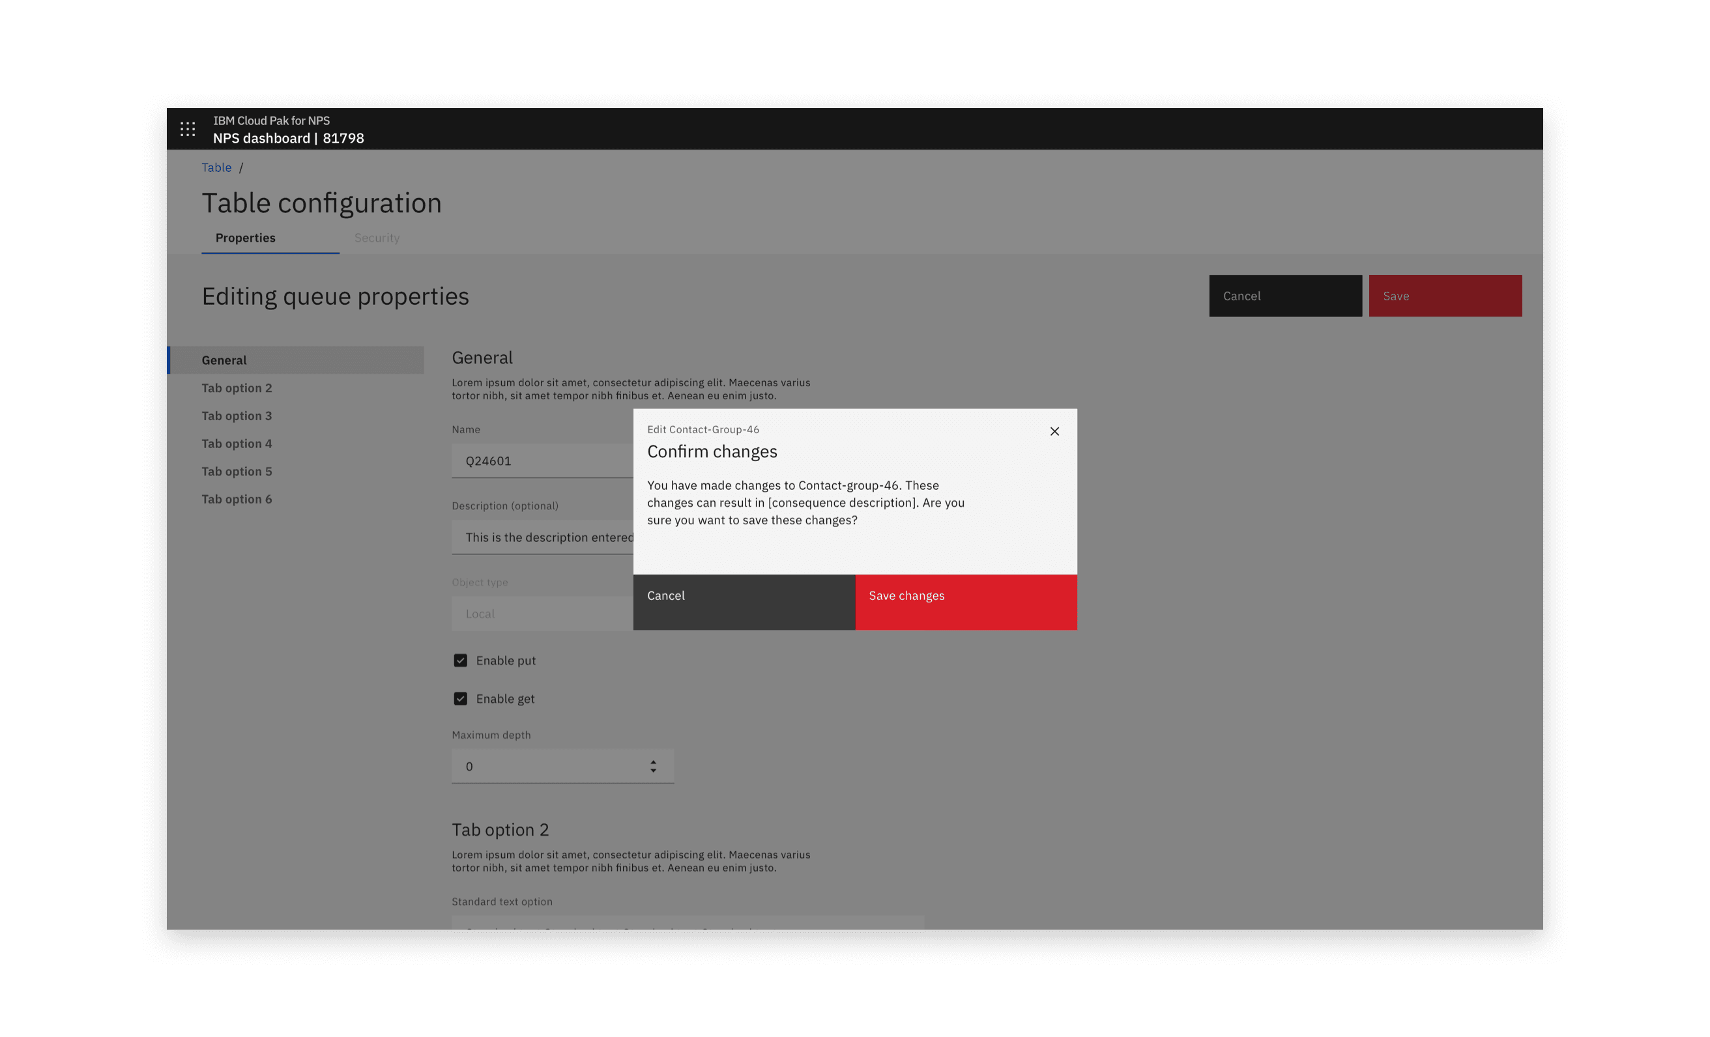The width and height of the screenshot is (1710, 1037).
Task: Uncheck the Enable get checkbox
Action: point(460,698)
